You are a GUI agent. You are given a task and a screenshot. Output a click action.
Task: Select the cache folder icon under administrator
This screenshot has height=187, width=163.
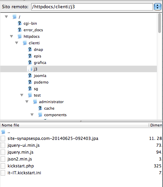[40, 108]
